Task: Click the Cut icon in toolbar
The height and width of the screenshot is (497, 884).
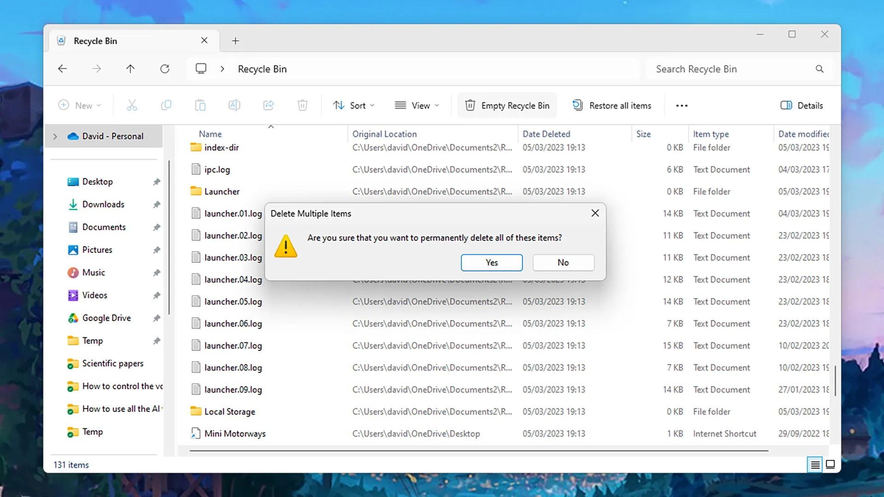Action: 132,105
